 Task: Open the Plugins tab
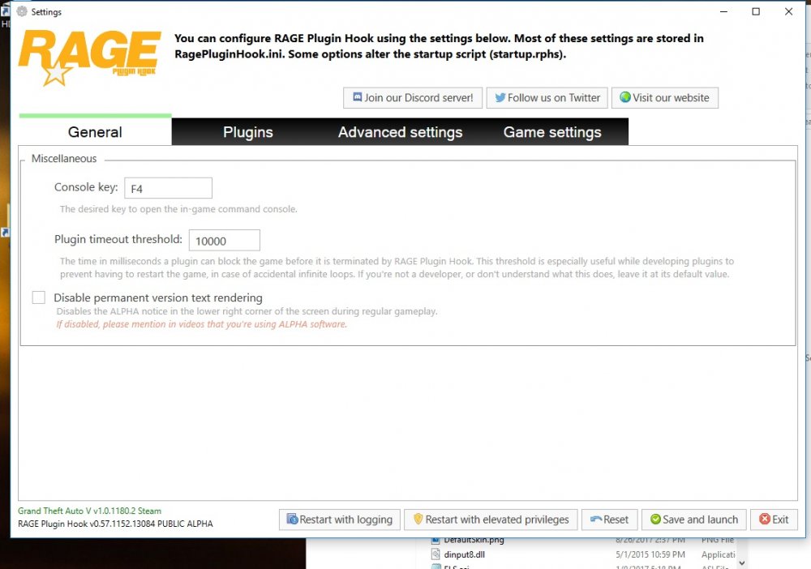pos(247,132)
